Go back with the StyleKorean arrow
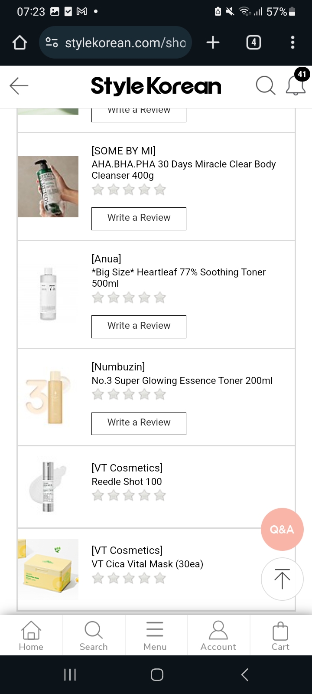The width and height of the screenshot is (312, 694). [19, 86]
